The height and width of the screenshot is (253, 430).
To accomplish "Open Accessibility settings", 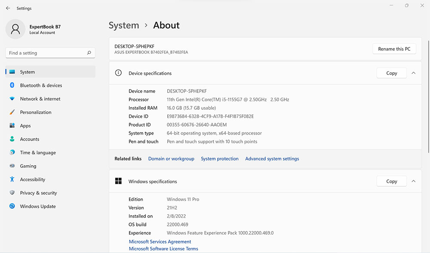I will (x=50, y=179).
